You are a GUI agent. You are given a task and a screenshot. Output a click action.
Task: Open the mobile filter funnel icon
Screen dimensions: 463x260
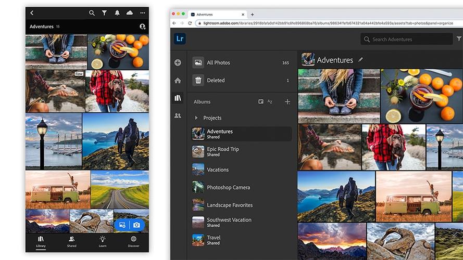[x=104, y=13]
